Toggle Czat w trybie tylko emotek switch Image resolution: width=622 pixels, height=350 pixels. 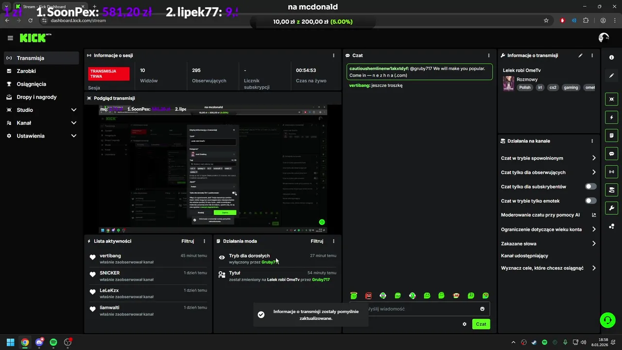point(591,201)
